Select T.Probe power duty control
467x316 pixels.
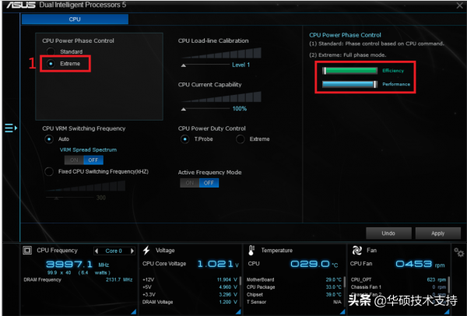[x=185, y=139]
